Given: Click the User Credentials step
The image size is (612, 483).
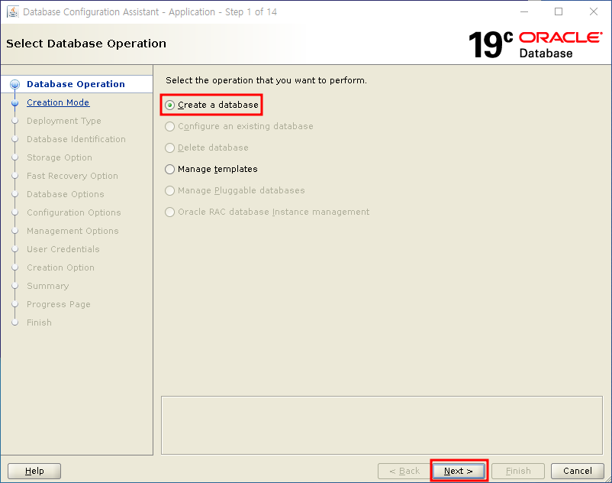Looking at the screenshot, I should point(63,249).
